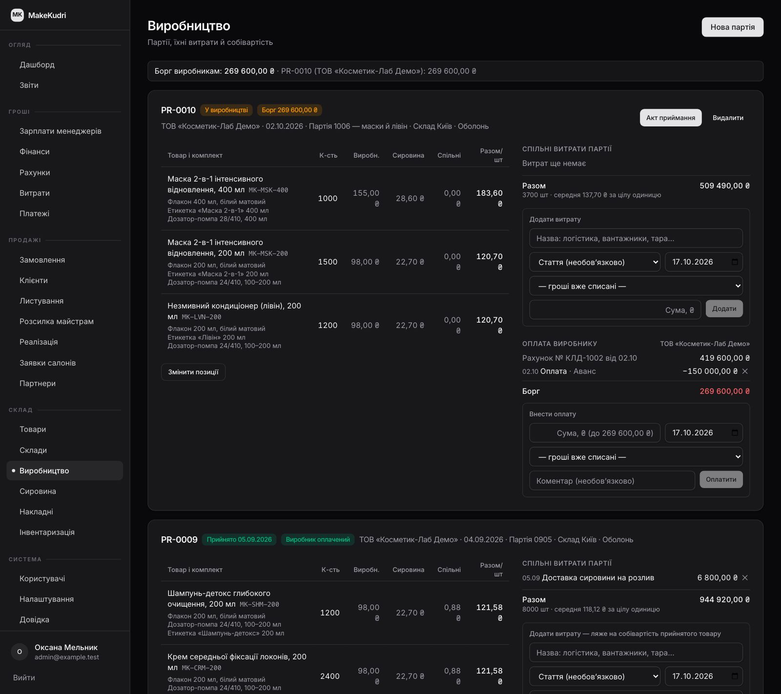Open calendar picker in PR-0010 expense date

click(x=735, y=262)
